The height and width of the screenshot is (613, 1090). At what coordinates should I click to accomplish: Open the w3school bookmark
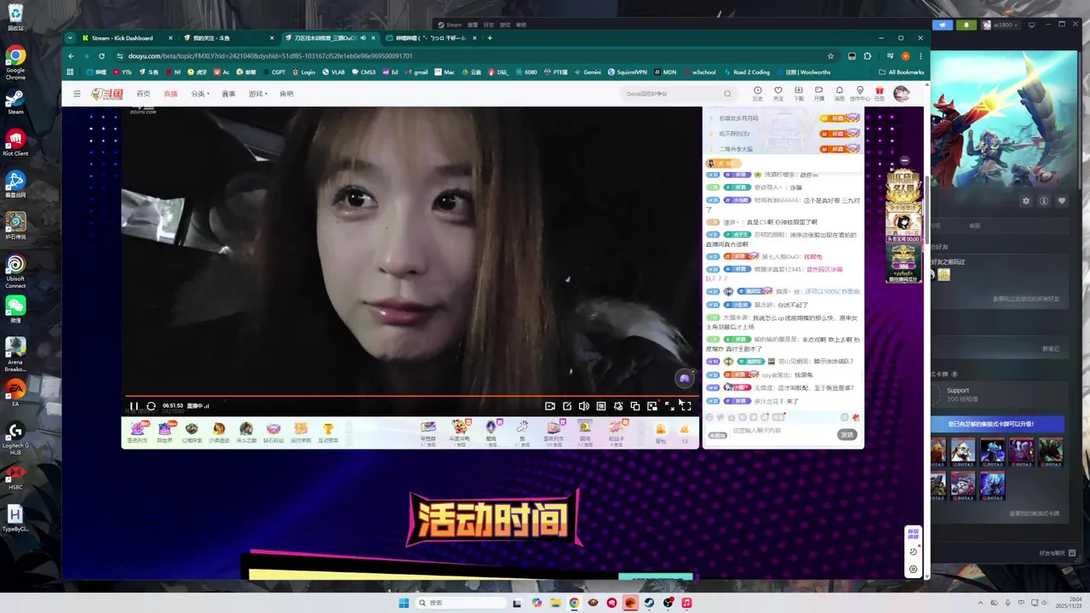coord(698,72)
